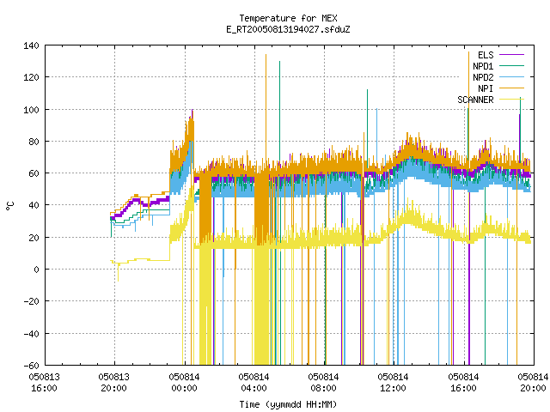Click the NPI legend label
Viewport: 550px width, 412px height.
[x=486, y=88]
